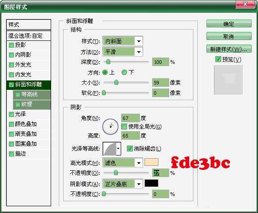
Task: Expand the 高光模式 dropdown showing 滤色
Action: click(122, 163)
